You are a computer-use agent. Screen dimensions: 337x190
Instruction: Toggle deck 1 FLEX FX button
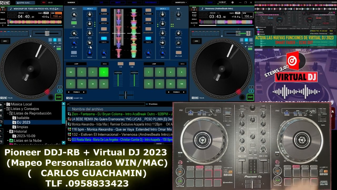104,38
